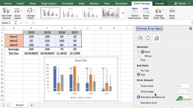Switch to the Format ribbon tab
Screen dimensions: 193x108
click(160, 3)
